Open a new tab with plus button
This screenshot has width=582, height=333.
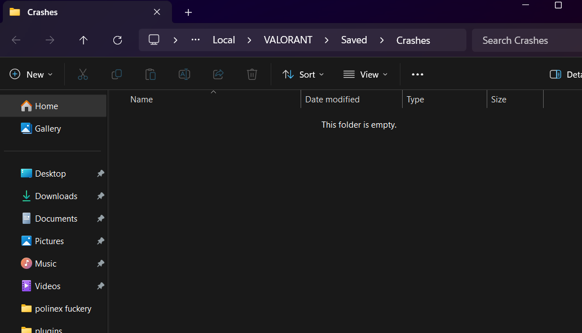click(188, 12)
